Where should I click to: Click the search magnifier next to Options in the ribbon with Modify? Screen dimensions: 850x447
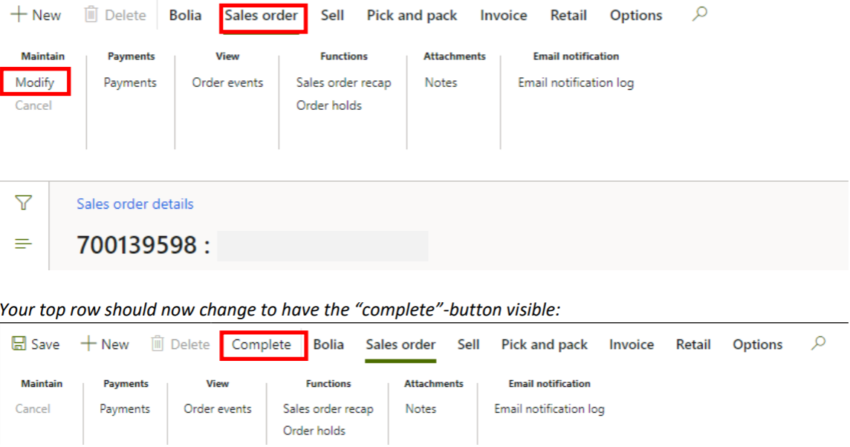pyautogui.click(x=699, y=14)
